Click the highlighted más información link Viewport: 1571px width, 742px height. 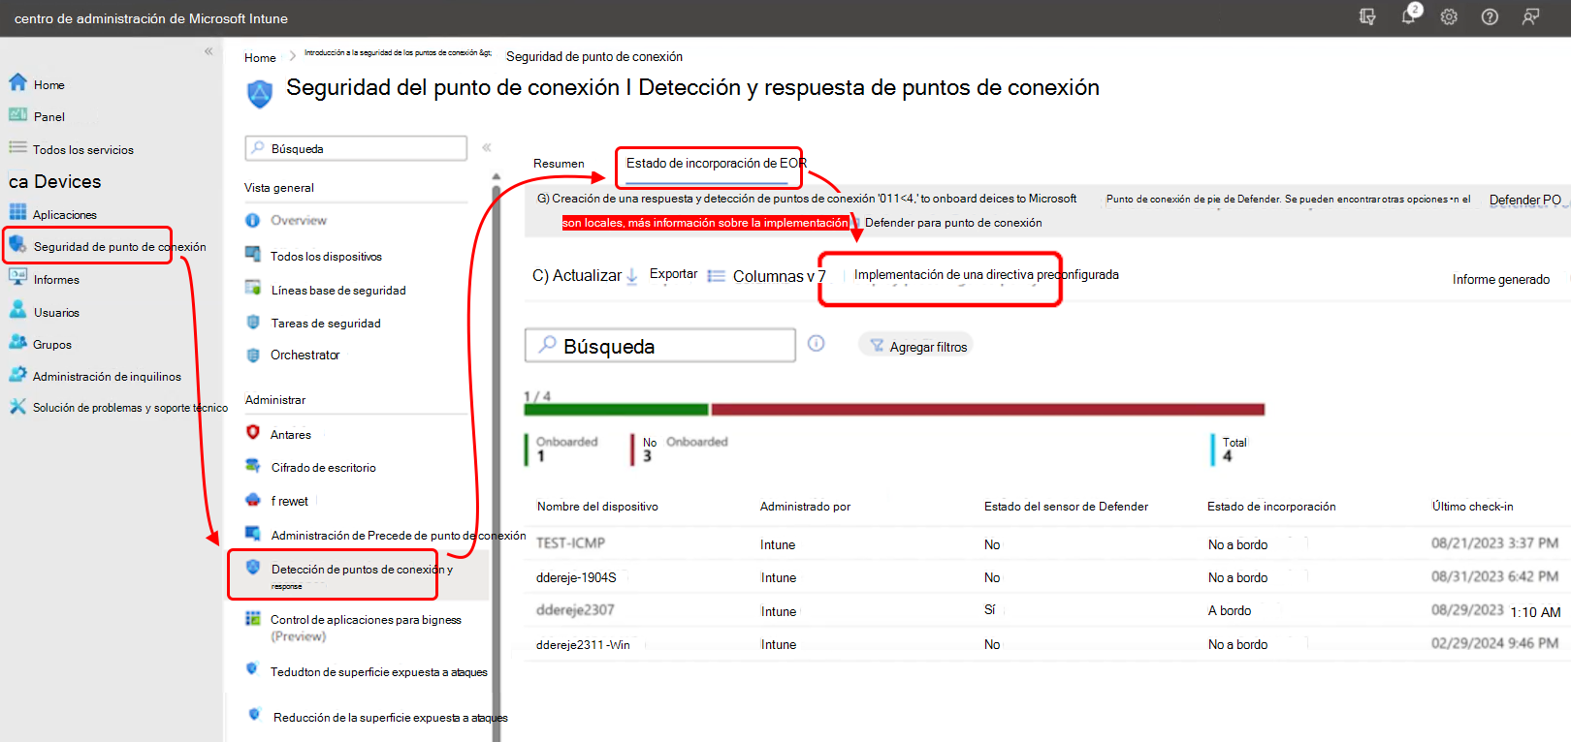(705, 223)
